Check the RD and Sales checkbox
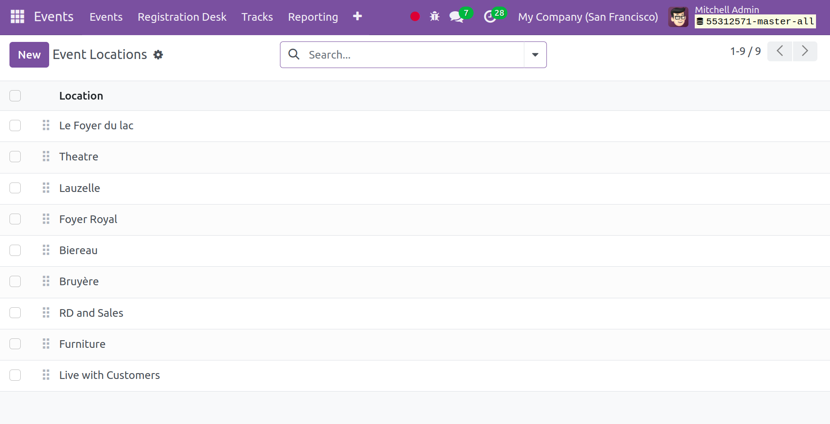 click(15, 313)
